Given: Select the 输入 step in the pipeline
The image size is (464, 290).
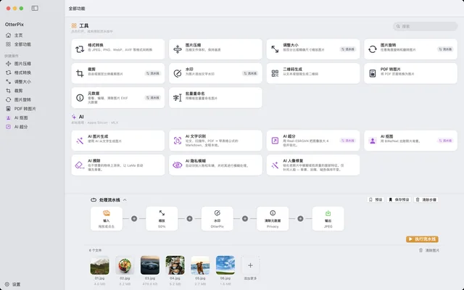Looking at the screenshot, I should 107,219.
